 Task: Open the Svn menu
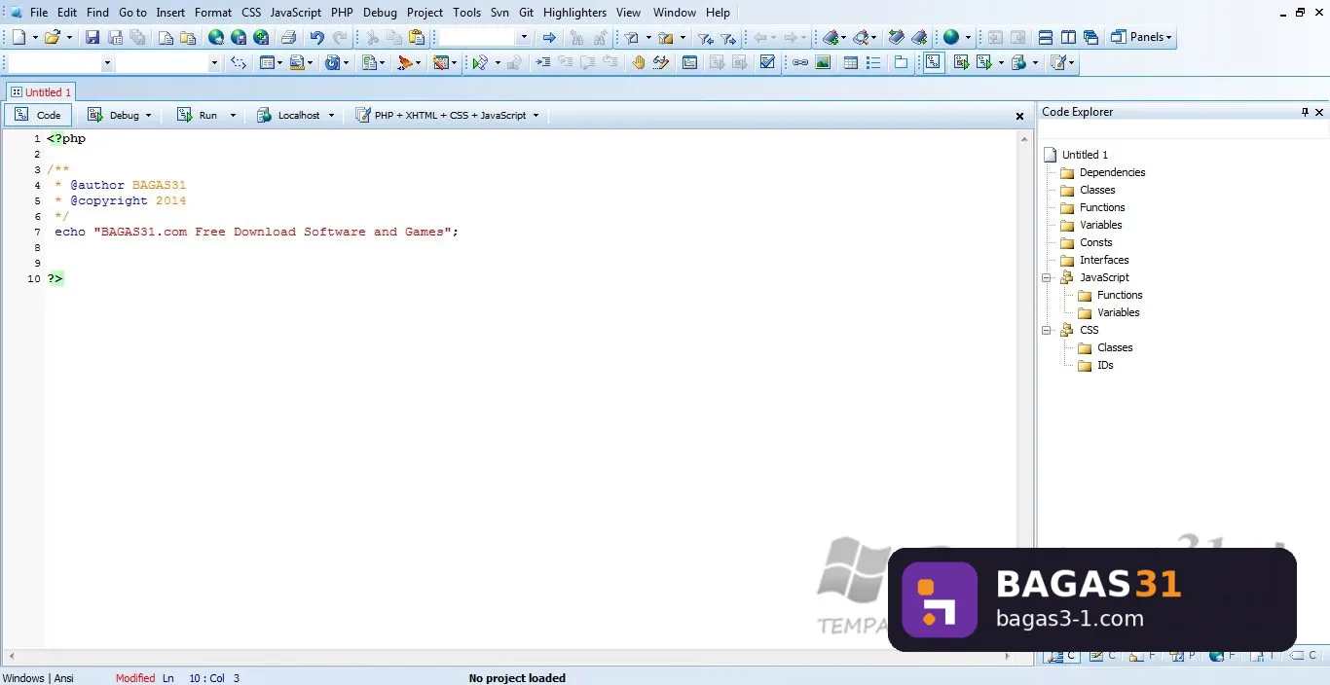(499, 13)
